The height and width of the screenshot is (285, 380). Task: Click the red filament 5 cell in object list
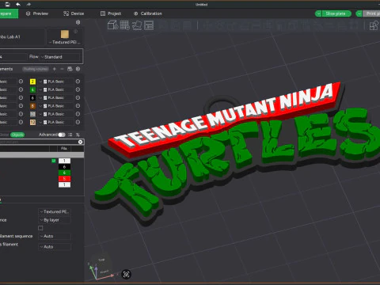[x=64, y=178]
